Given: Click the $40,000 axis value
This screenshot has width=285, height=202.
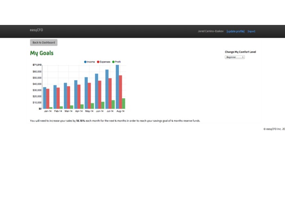Looking at the screenshot, I should click(x=37, y=84).
